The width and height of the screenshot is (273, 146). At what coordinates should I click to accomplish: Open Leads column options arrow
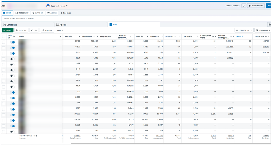click(251, 36)
